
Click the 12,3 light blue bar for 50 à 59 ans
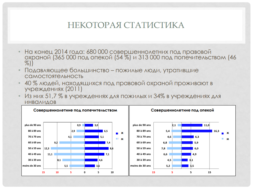[x=68, y=148]
